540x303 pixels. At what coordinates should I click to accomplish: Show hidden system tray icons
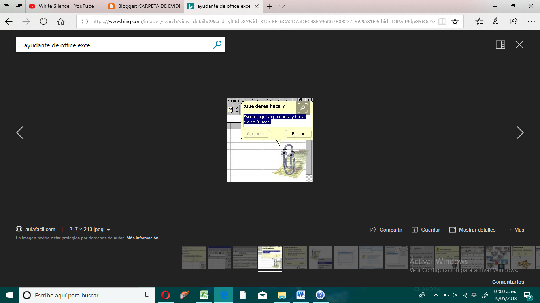(436, 295)
